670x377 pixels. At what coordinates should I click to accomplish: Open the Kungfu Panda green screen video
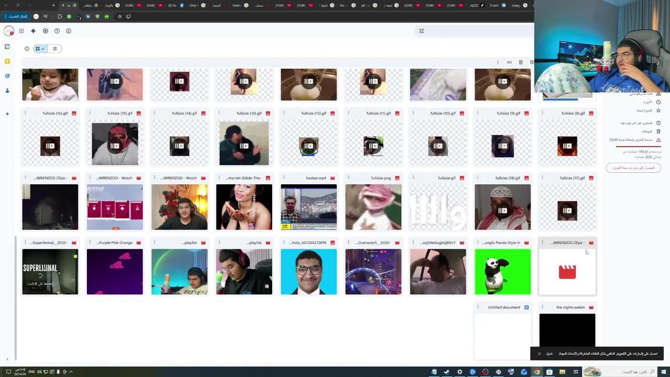(x=502, y=272)
